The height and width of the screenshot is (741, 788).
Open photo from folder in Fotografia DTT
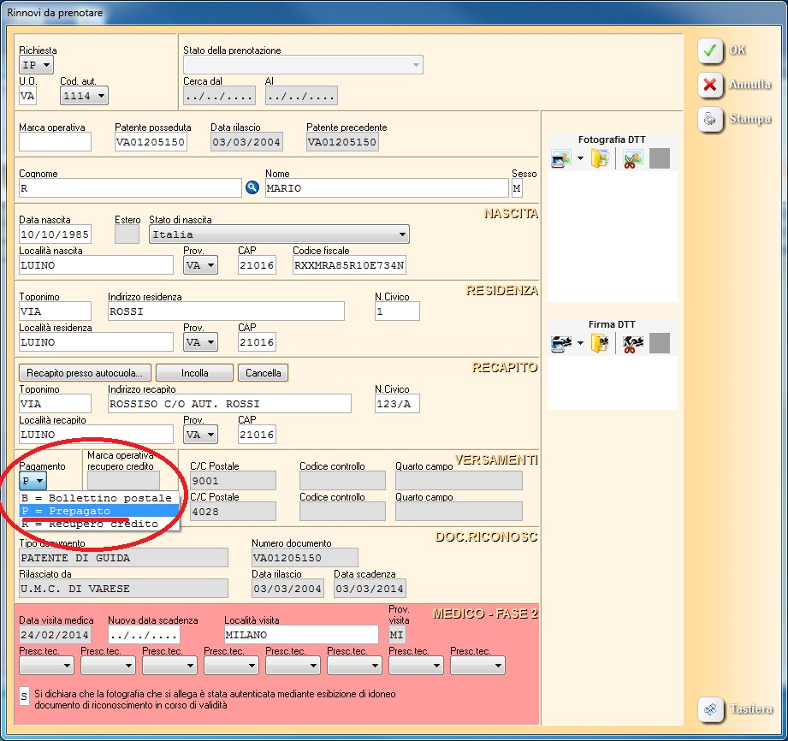600,159
